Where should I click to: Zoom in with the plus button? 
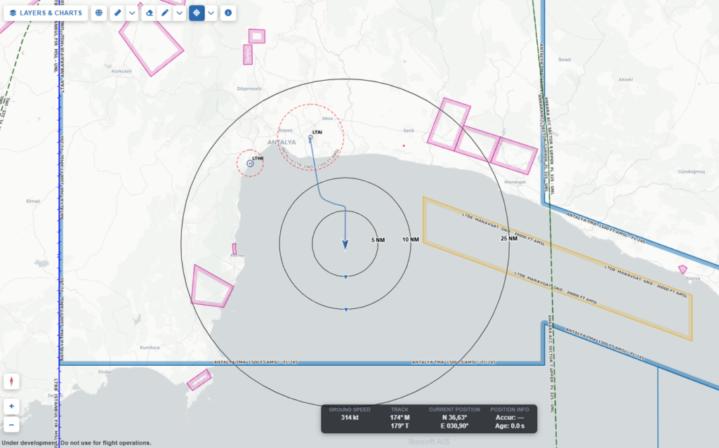coord(11,407)
